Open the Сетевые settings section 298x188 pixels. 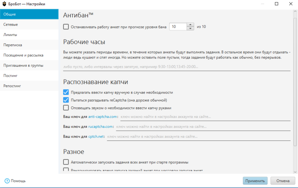point(11,25)
